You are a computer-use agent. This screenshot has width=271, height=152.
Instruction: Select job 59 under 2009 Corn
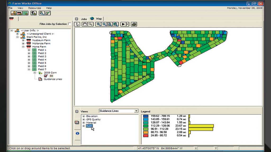pos(51,76)
